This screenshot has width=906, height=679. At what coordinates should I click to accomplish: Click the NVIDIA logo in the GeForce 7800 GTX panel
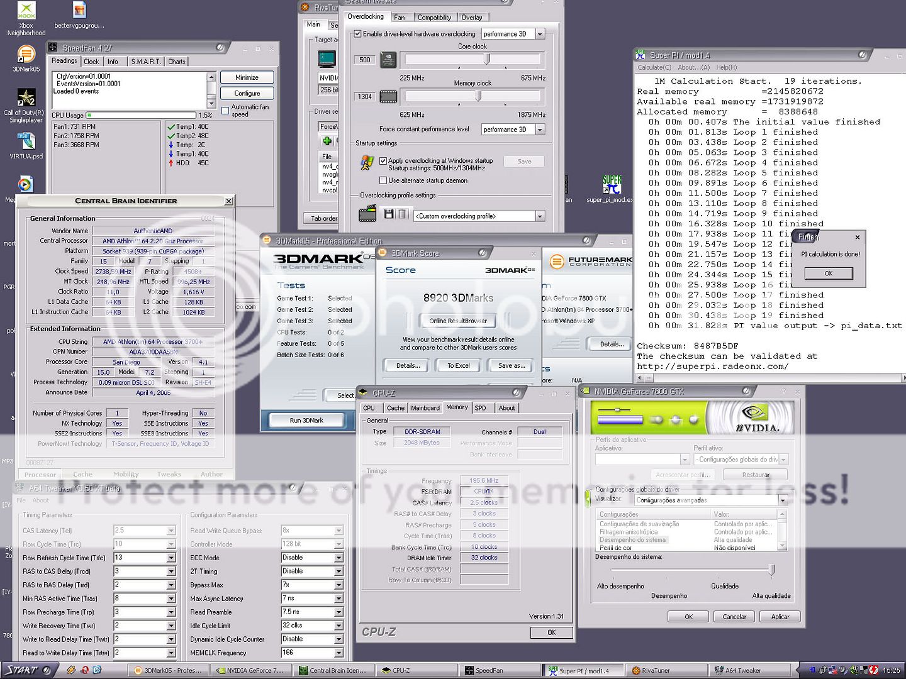pos(757,417)
